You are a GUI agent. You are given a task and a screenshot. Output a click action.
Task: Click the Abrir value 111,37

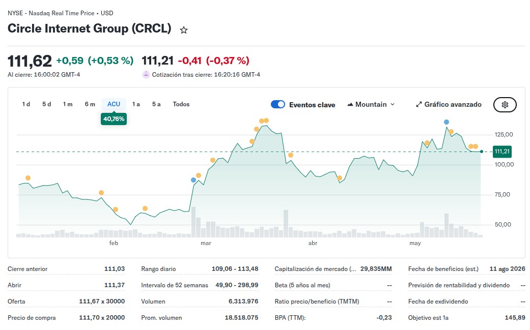[x=115, y=285]
